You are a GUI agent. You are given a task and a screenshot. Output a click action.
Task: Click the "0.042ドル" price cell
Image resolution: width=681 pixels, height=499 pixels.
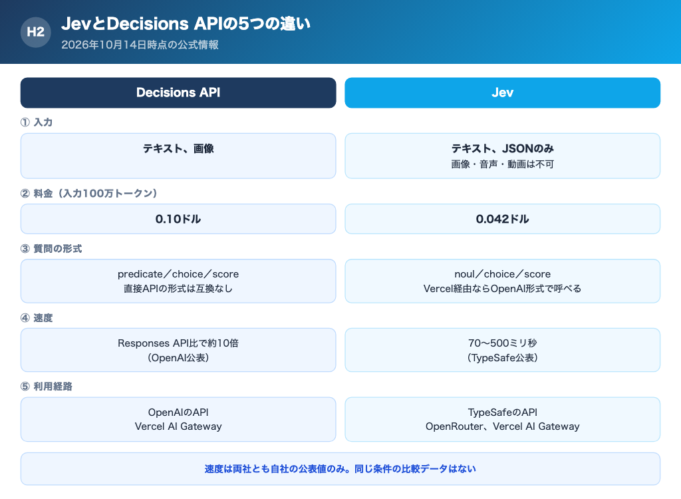(503, 219)
